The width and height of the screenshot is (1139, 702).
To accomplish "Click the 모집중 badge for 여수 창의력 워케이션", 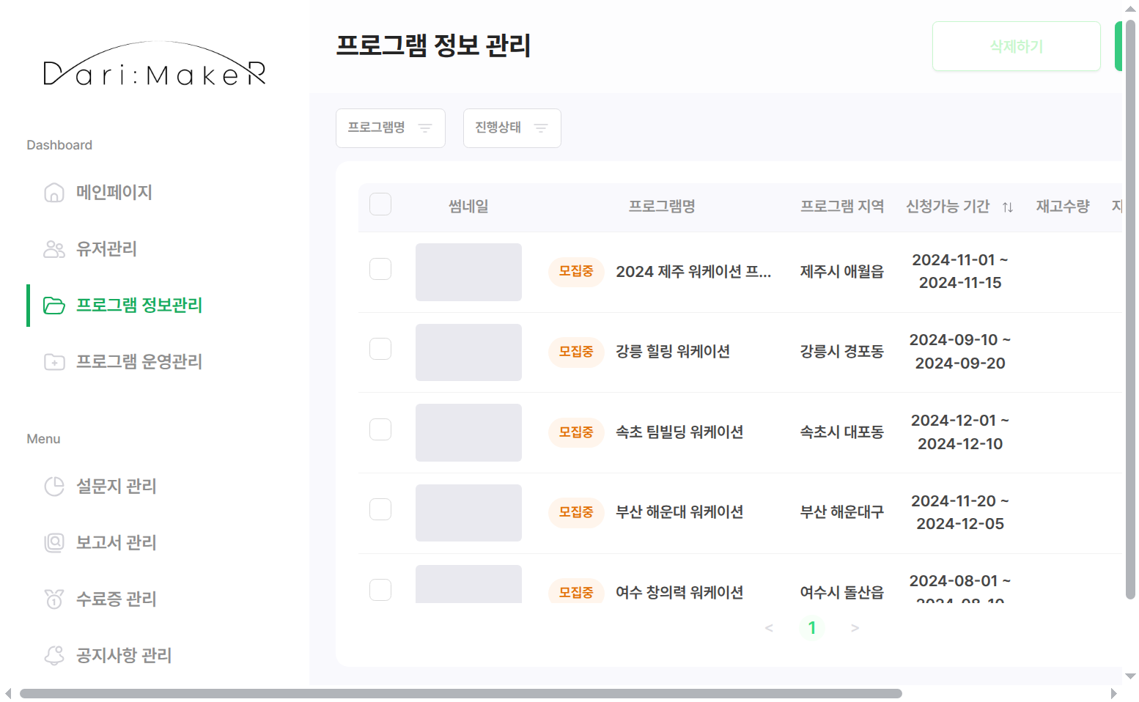I will tap(576, 592).
